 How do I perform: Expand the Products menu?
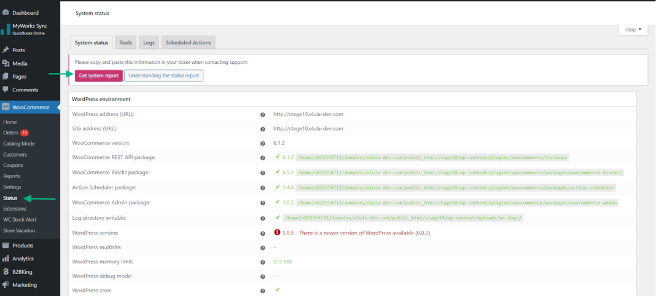coord(23,246)
